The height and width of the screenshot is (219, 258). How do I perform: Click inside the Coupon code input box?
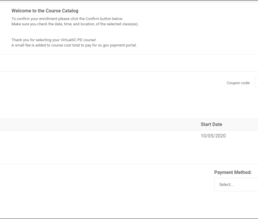click(256, 83)
